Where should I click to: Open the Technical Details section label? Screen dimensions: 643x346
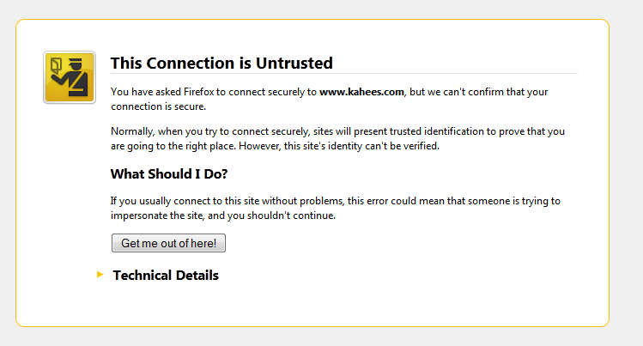(166, 275)
